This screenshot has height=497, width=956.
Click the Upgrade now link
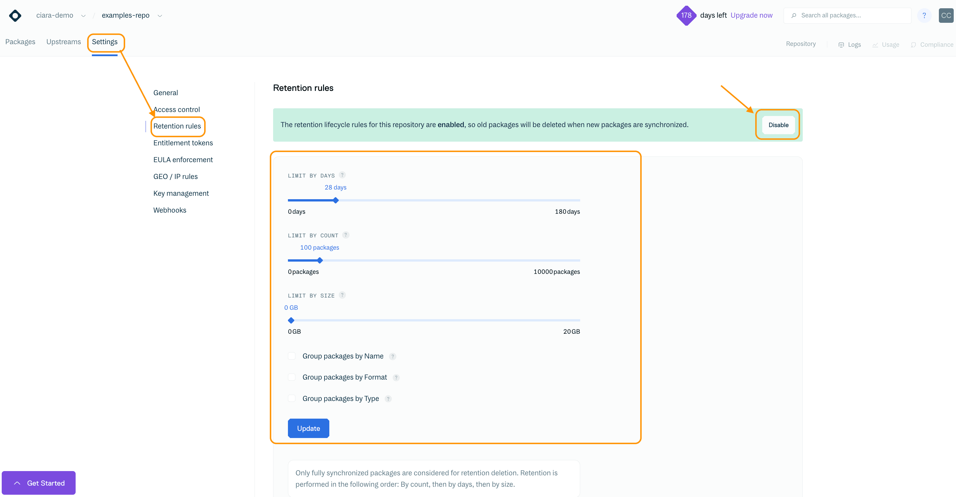pos(751,15)
